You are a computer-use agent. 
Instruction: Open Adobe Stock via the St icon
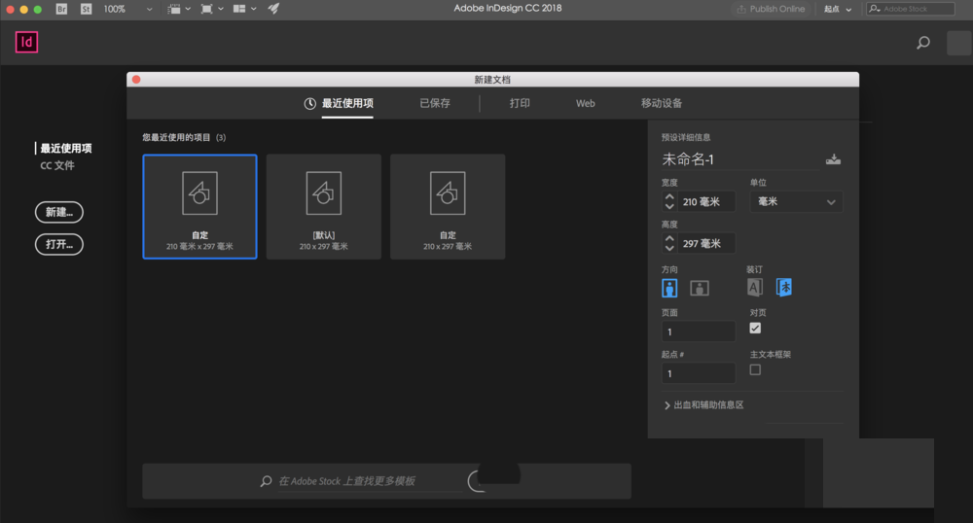tap(86, 9)
